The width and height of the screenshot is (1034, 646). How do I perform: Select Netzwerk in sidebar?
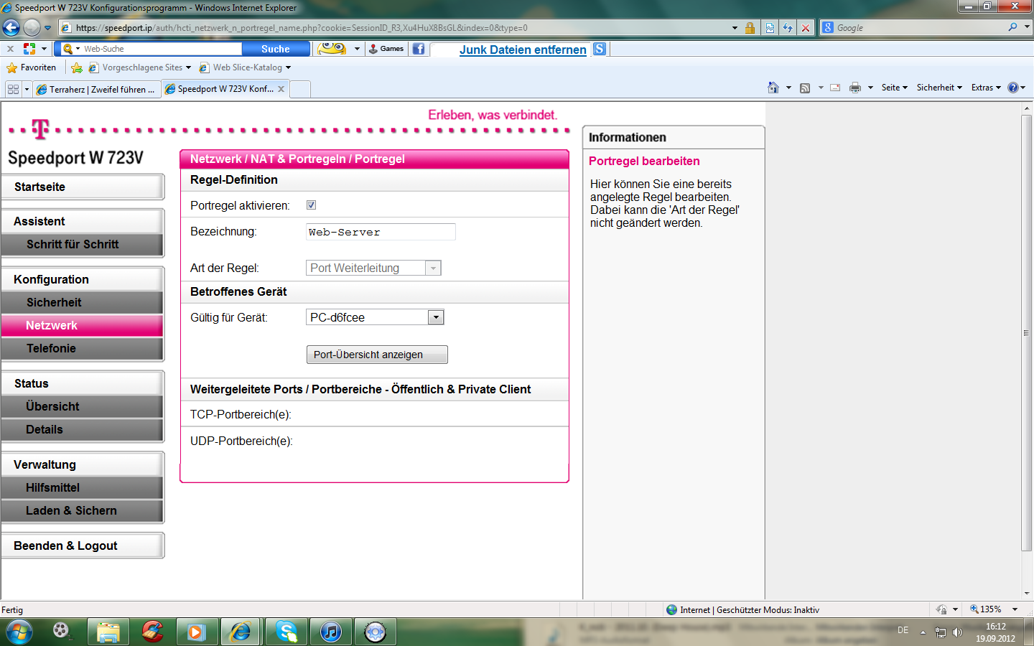click(x=83, y=325)
